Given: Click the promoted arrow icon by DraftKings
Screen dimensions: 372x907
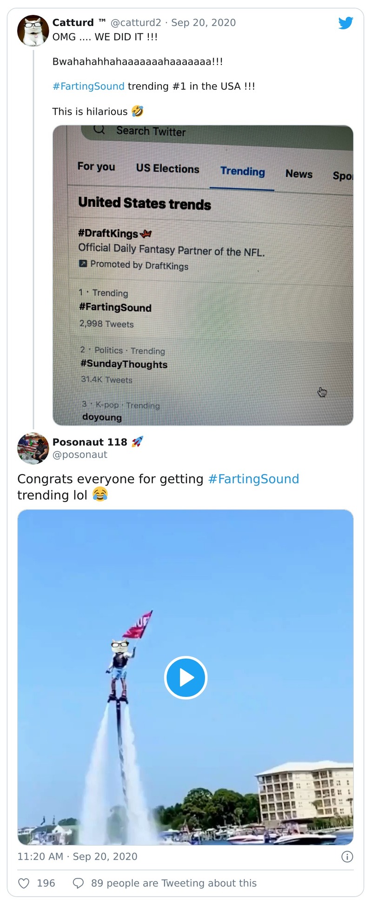Looking at the screenshot, I should coord(83,264).
